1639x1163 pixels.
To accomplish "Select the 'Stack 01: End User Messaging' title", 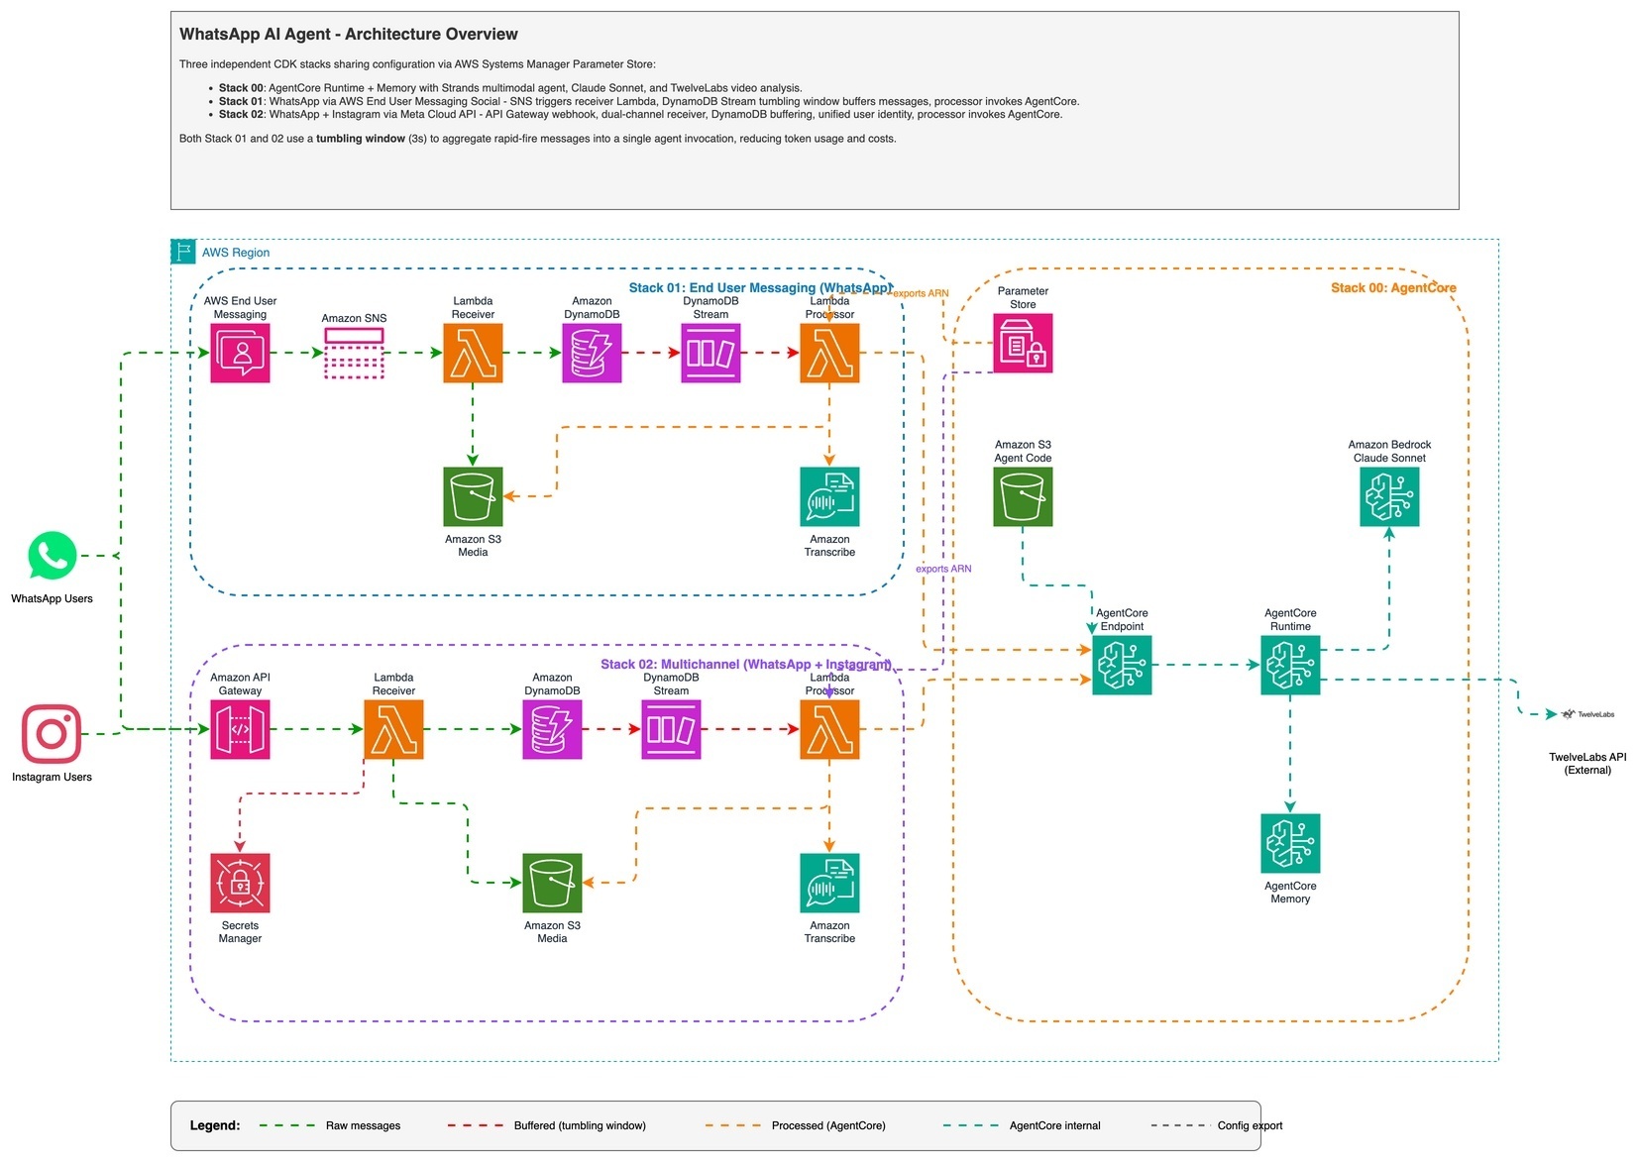I will tap(760, 287).
